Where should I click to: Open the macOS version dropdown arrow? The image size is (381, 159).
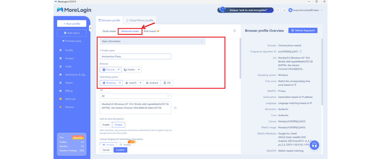[x=141, y=83]
